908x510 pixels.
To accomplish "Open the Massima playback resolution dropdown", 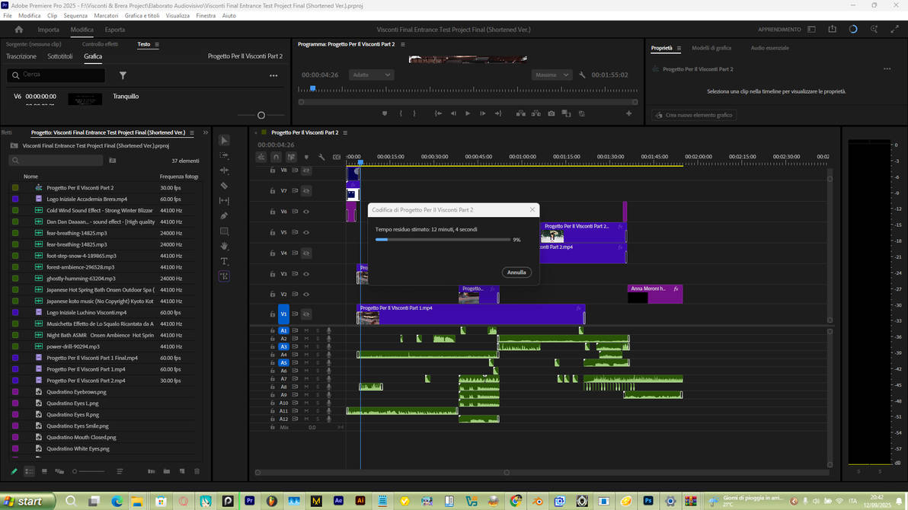I will pos(552,75).
